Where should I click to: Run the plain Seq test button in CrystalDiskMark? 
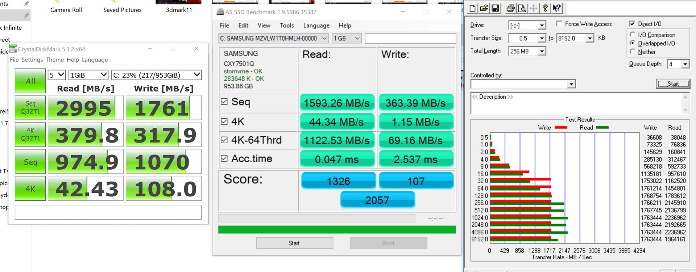point(30,162)
